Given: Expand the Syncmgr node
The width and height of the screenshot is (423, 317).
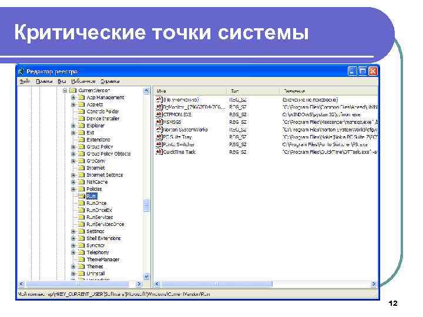Looking at the screenshot, I should pyautogui.click(x=73, y=245).
